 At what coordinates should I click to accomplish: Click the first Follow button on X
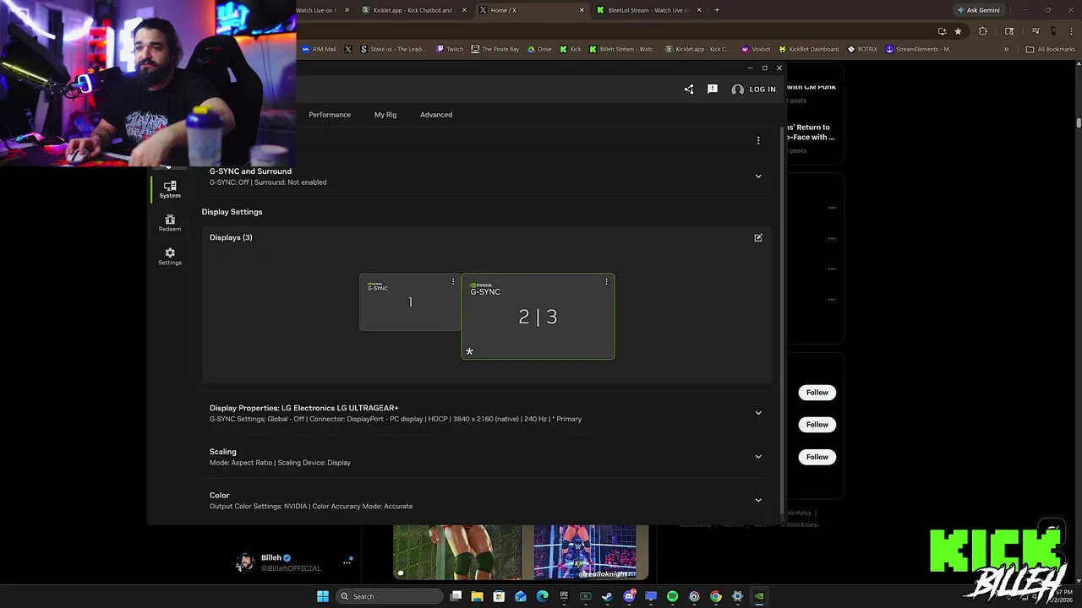point(817,393)
